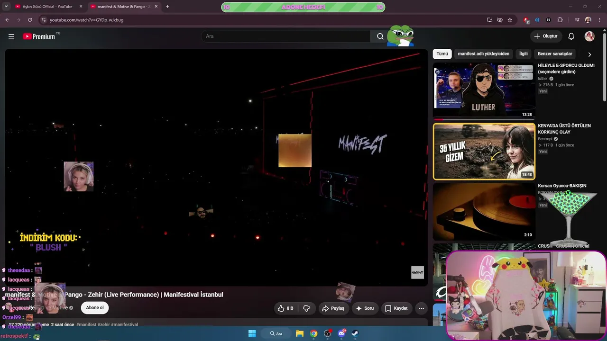607x341 pixels.
Task: Open a new browser tab
Action: pos(167,7)
